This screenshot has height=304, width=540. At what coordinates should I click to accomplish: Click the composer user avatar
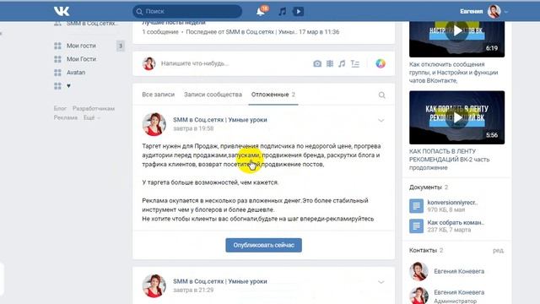148,64
